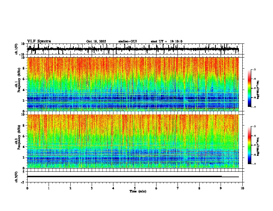Click the "ch.1(V)" axis label
273x211 pixels.
17,49
